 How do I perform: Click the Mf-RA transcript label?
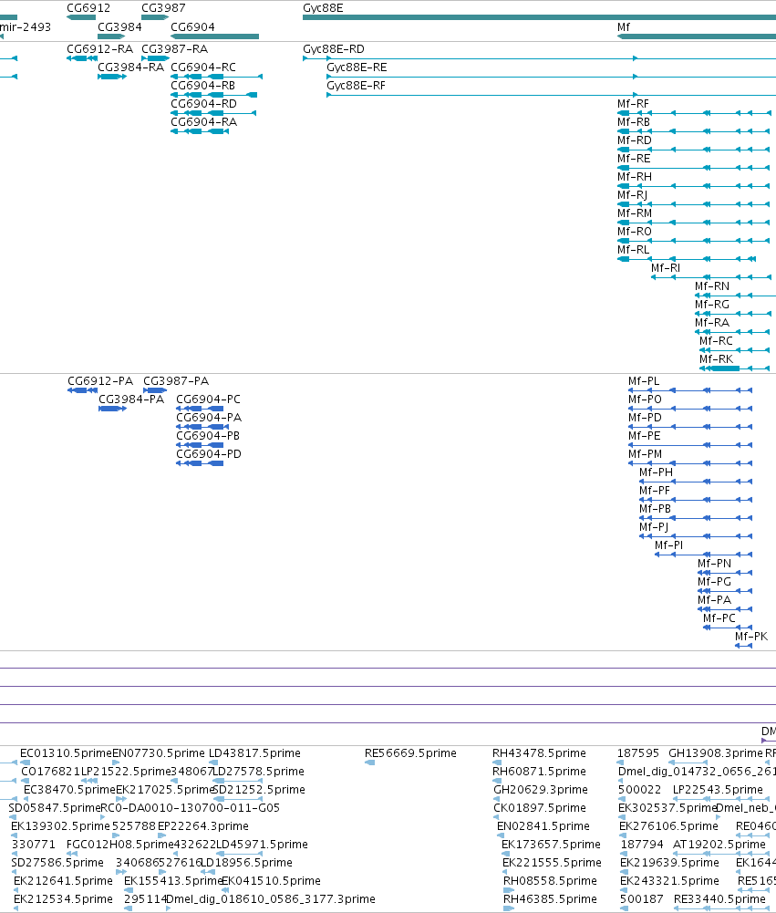pos(712,323)
